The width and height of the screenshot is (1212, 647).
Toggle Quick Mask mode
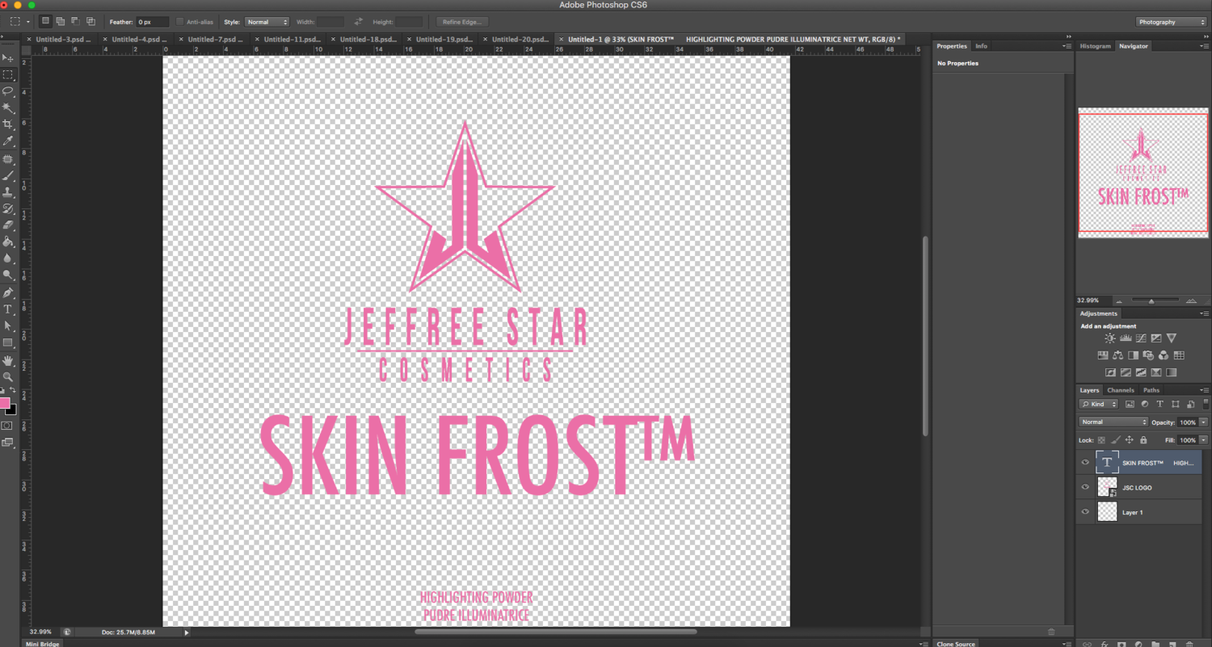pyautogui.click(x=7, y=426)
